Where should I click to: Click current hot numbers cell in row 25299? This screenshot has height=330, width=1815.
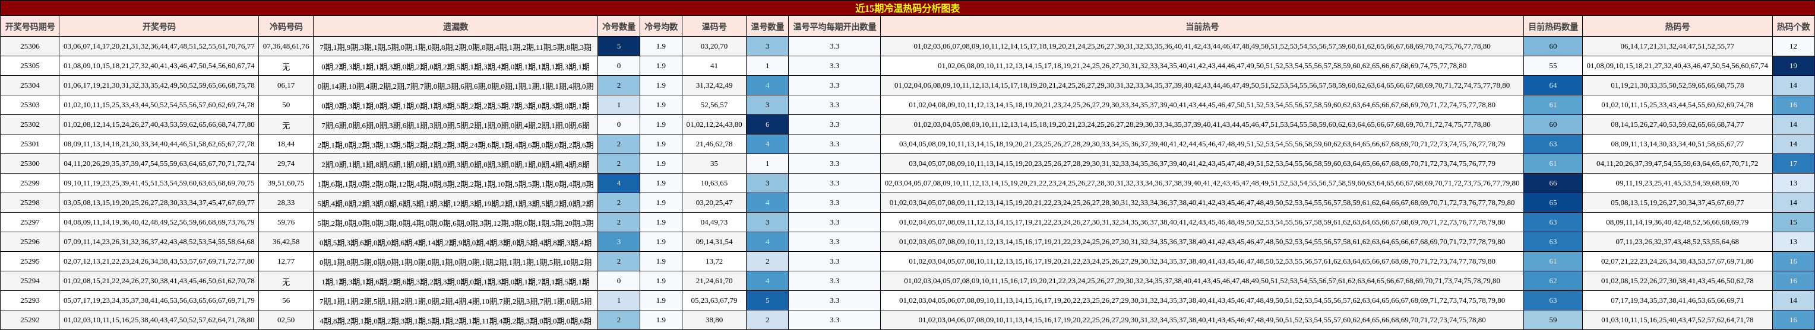[x=1202, y=183]
